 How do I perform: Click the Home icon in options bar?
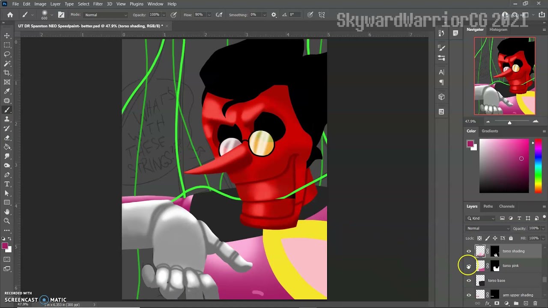10,15
